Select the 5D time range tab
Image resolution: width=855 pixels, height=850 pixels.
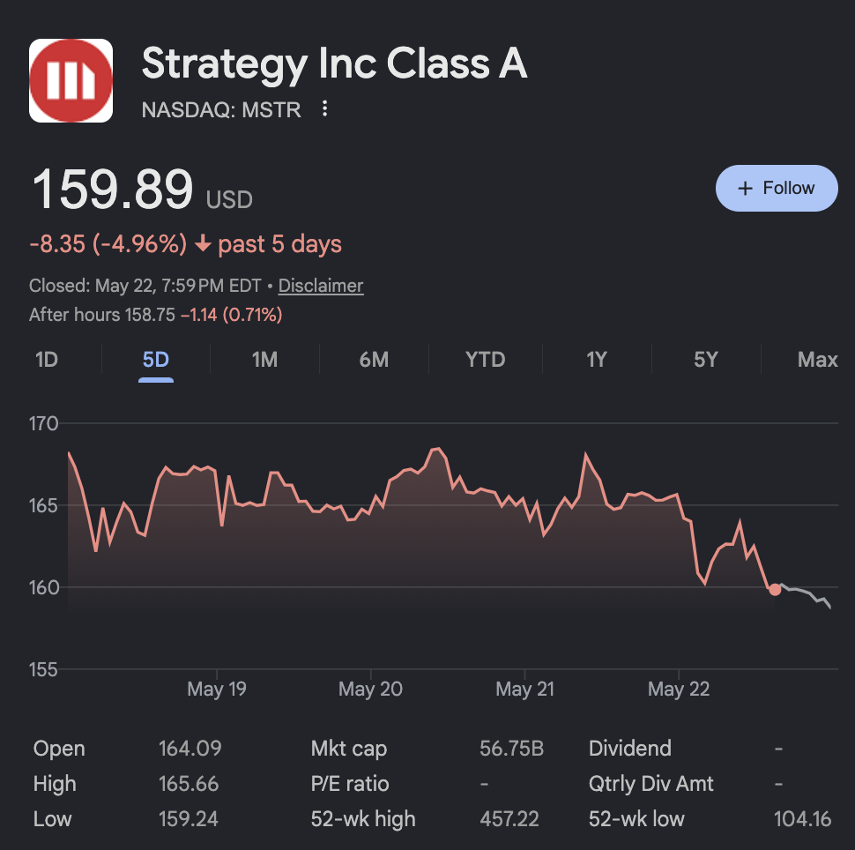click(x=155, y=360)
